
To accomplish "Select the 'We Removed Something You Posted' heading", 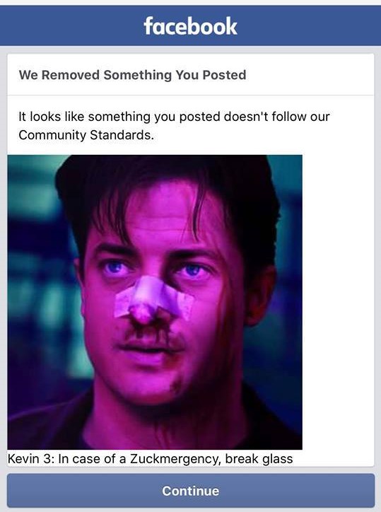I will click(x=133, y=75).
